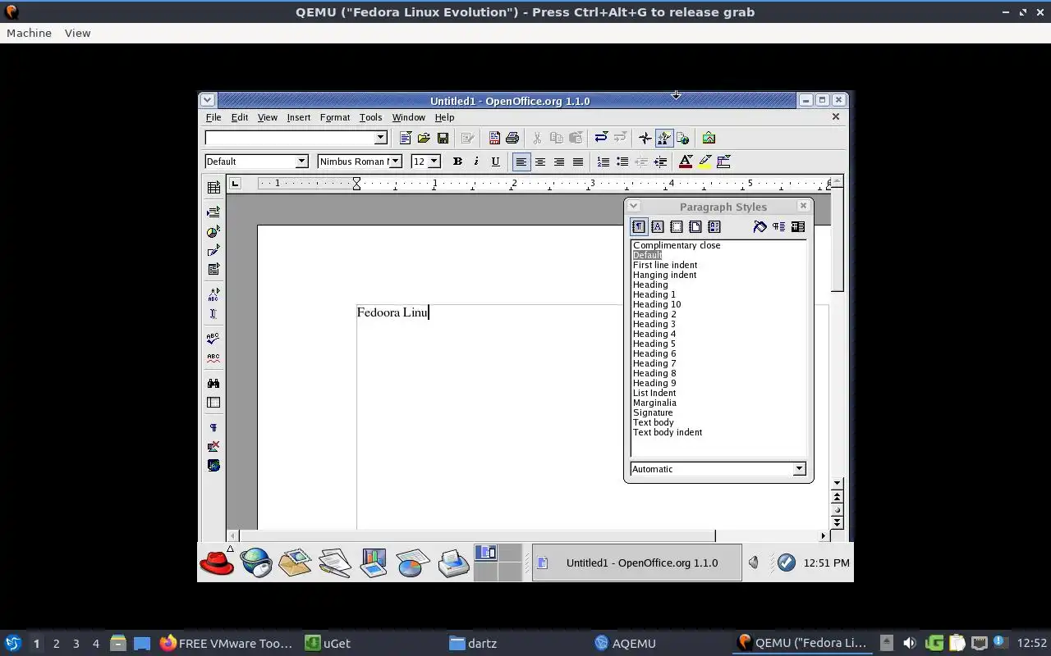This screenshot has height=656, width=1051.
Task: Click Untitled1 OpenOffice.org taskbar button
Action: [636, 563]
